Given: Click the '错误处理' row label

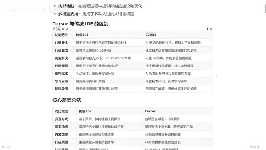Looking at the screenshot, I should point(61,89).
